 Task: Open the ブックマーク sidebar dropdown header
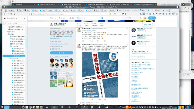point(12,18)
